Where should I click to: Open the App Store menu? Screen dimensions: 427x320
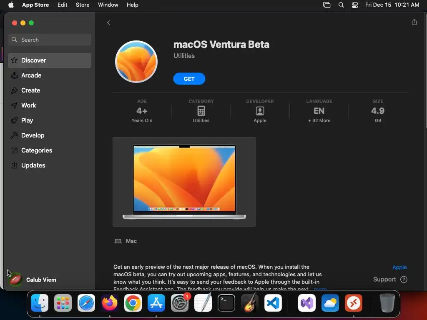point(35,5)
